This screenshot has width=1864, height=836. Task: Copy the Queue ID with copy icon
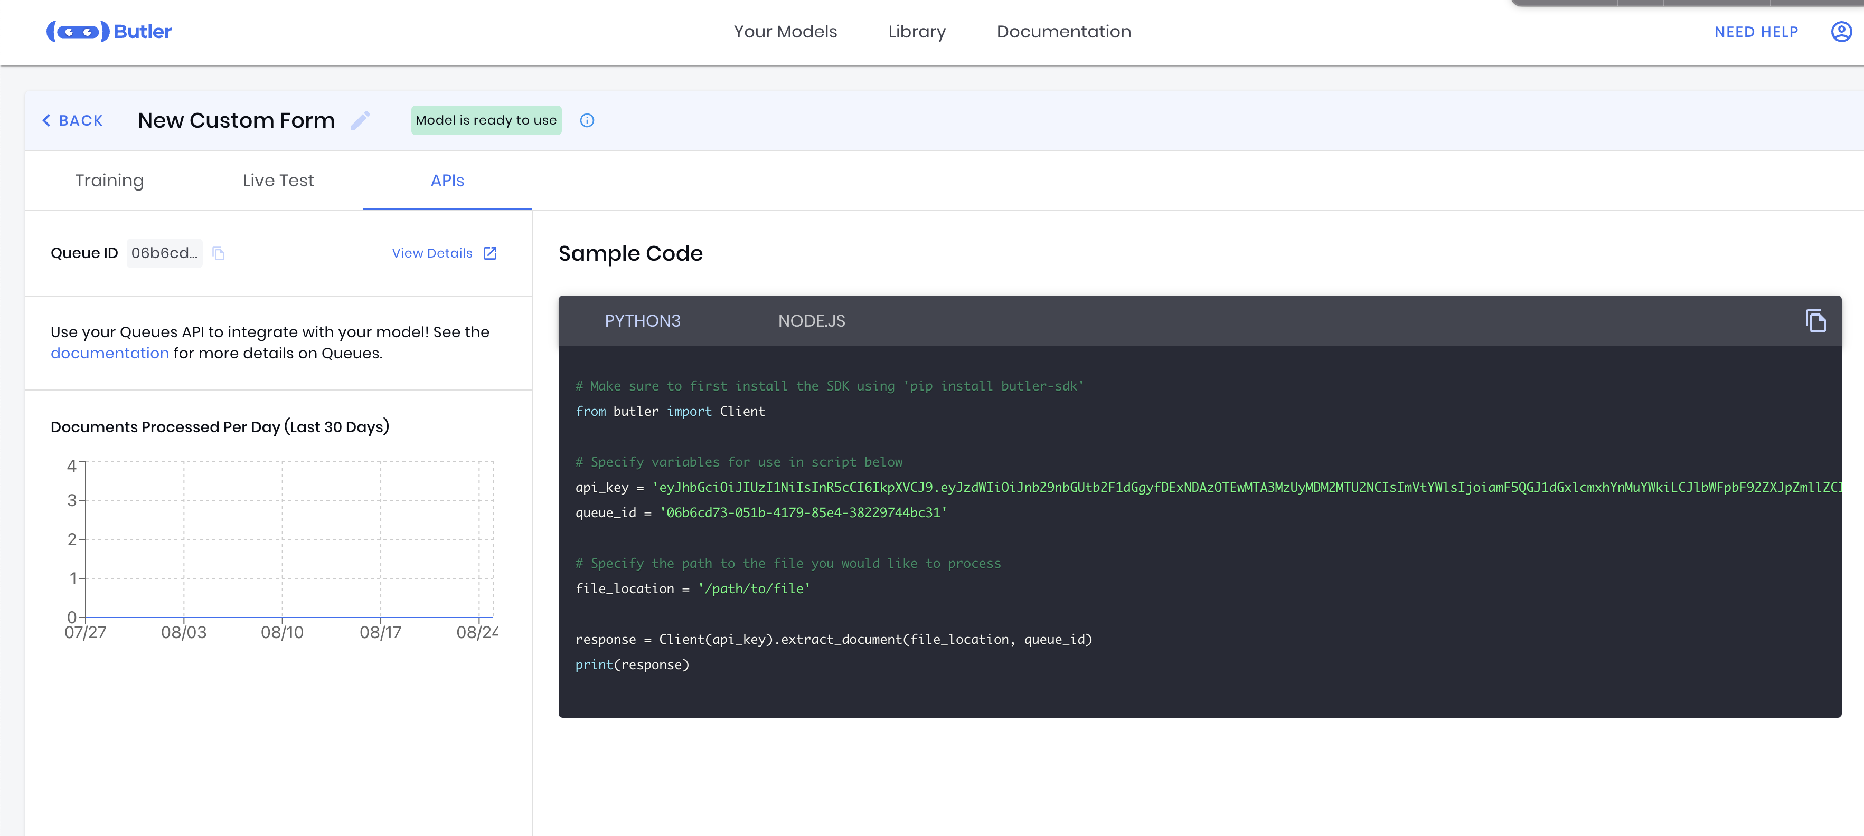coord(219,253)
